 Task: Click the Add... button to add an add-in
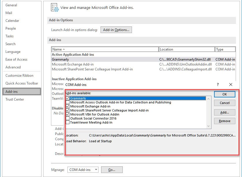tap(224, 112)
